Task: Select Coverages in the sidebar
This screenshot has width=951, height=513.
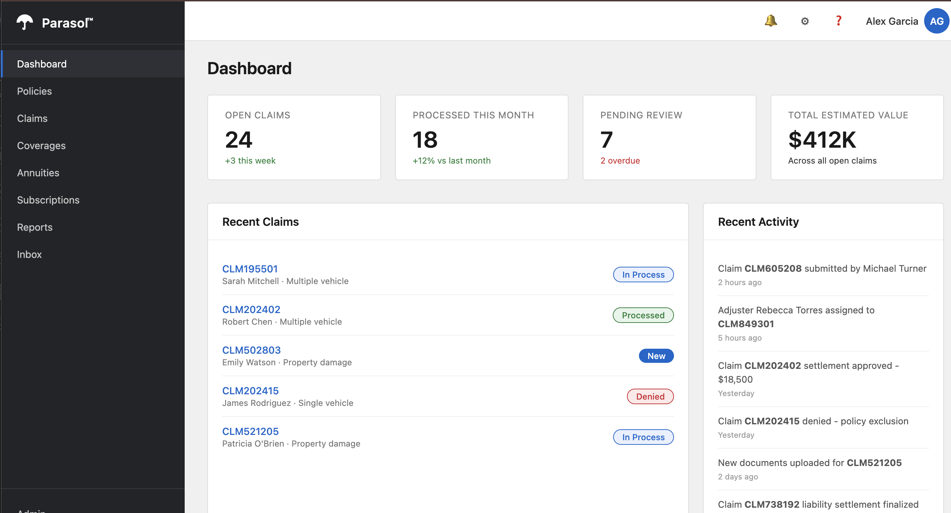Action: pos(41,146)
